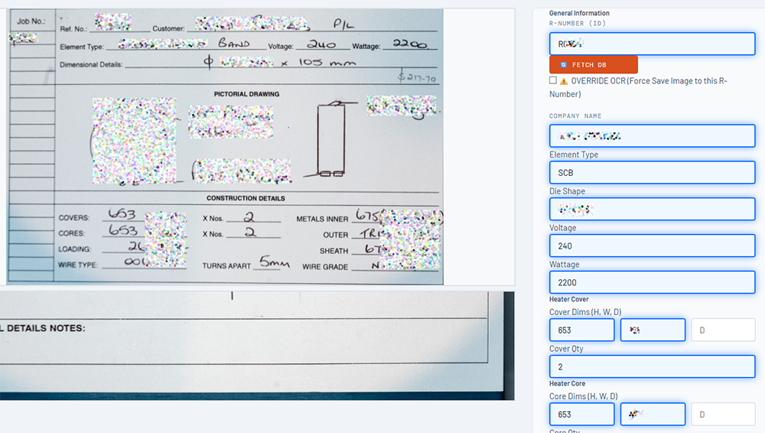Click Cover Dims height field 653

581,330
